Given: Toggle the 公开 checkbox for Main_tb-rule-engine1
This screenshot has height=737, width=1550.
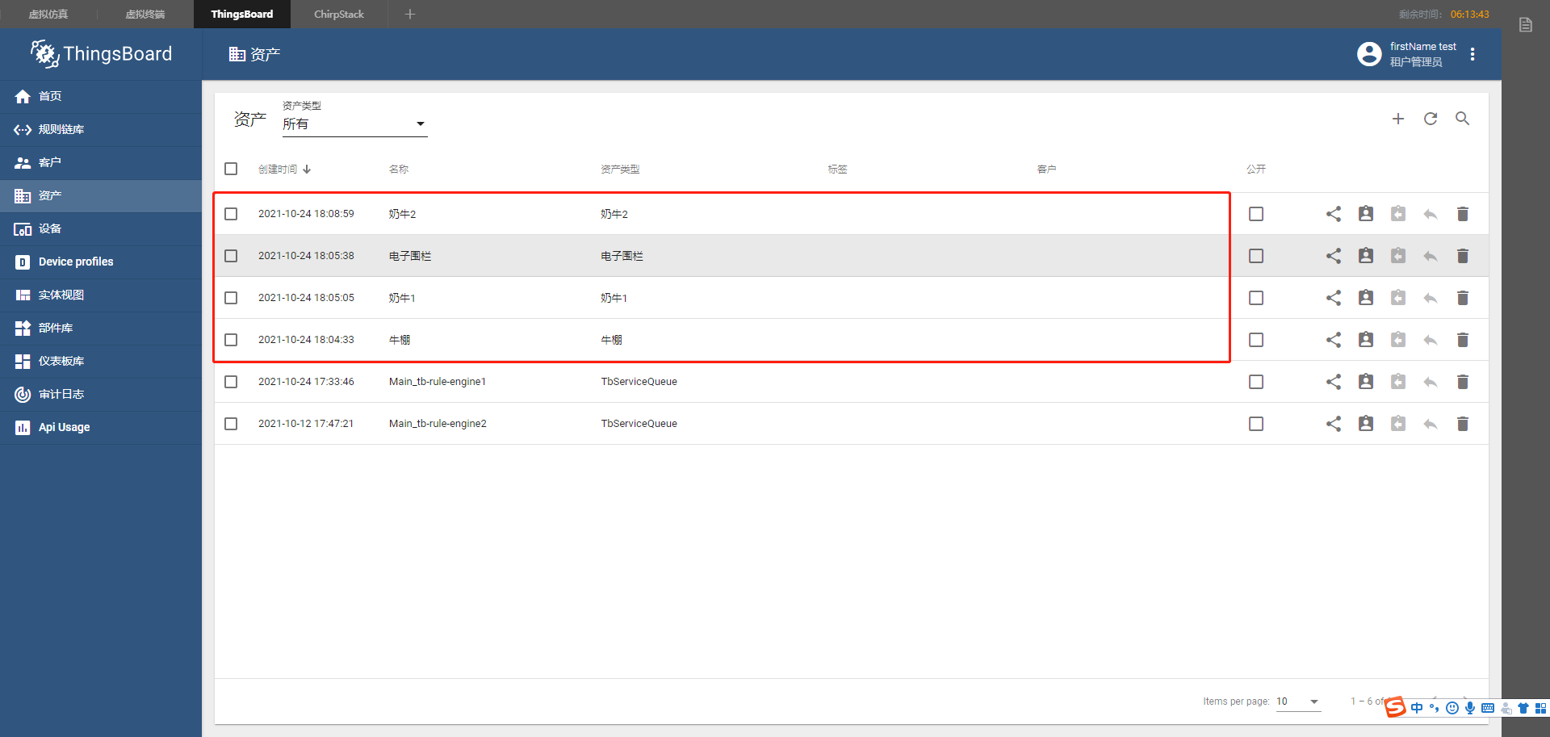Looking at the screenshot, I should click(x=1256, y=381).
